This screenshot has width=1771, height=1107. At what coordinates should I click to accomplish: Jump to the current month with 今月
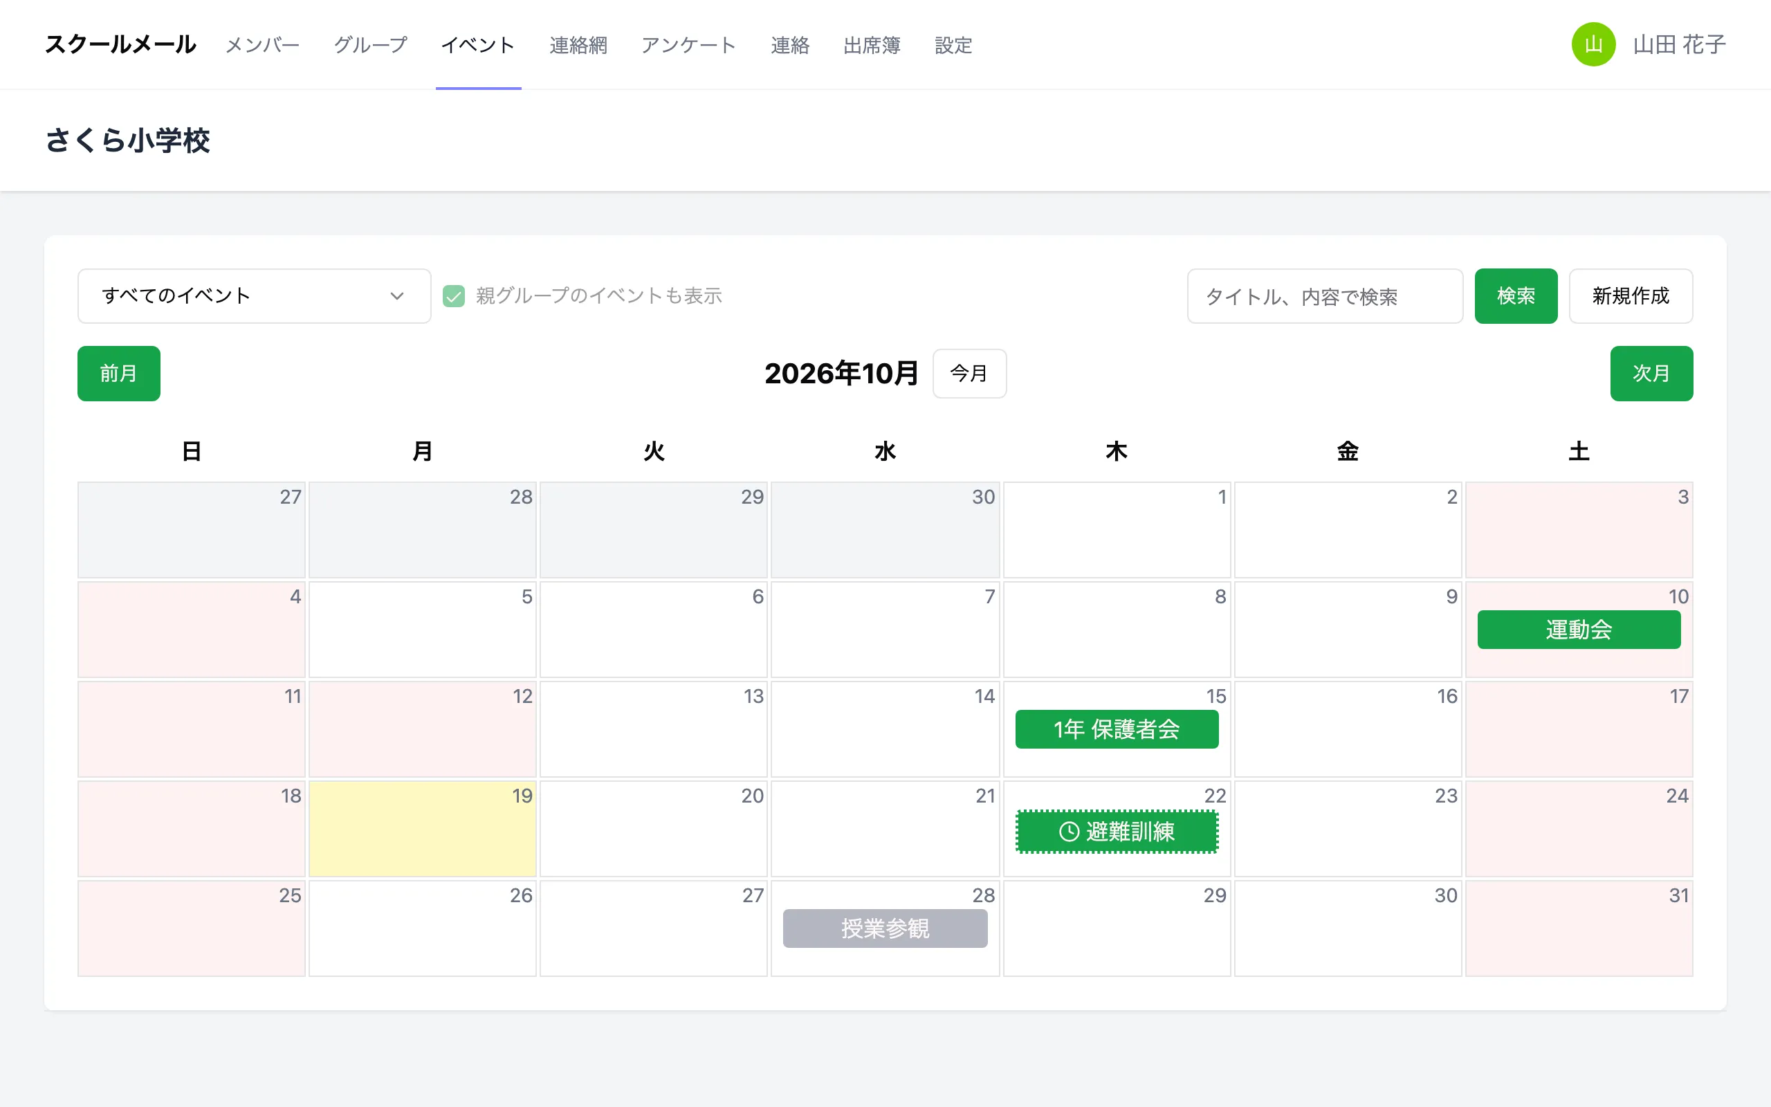(969, 374)
